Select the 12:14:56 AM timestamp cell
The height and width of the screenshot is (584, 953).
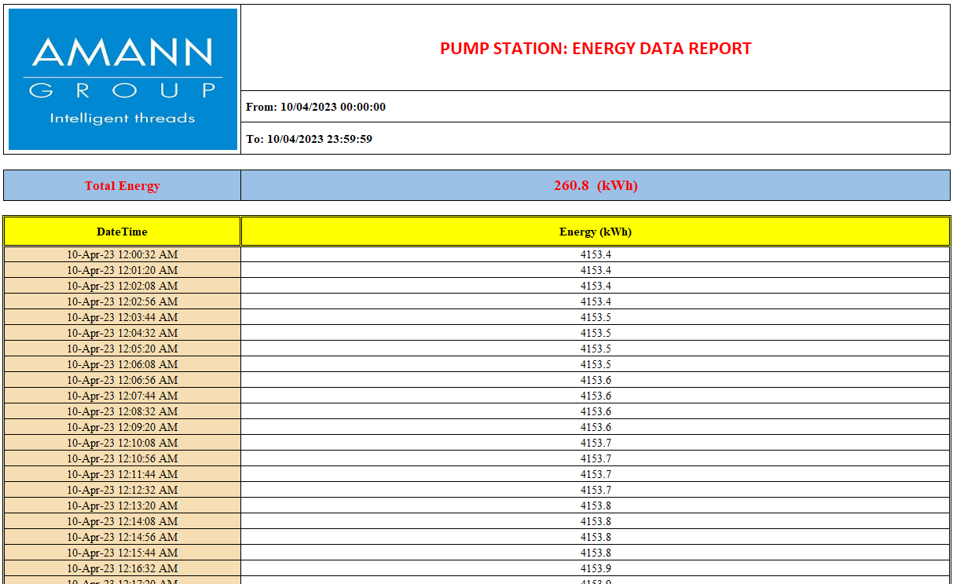[x=122, y=537]
